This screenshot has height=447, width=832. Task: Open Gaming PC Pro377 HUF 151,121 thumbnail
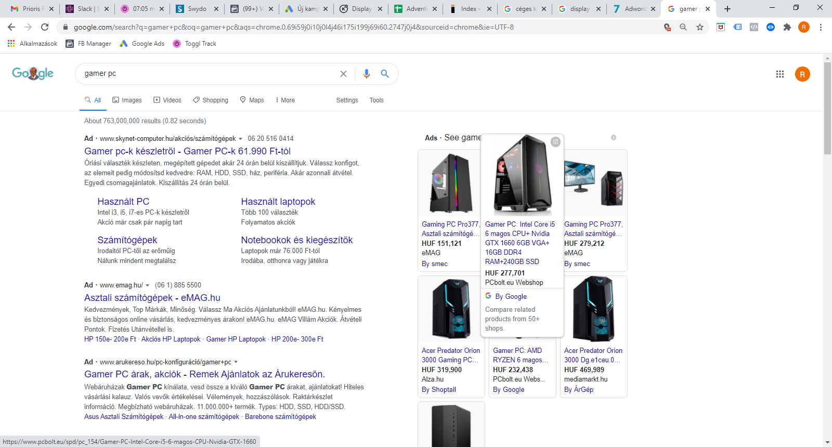pyautogui.click(x=450, y=183)
